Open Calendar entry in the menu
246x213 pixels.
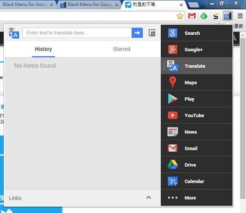(196, 181)
